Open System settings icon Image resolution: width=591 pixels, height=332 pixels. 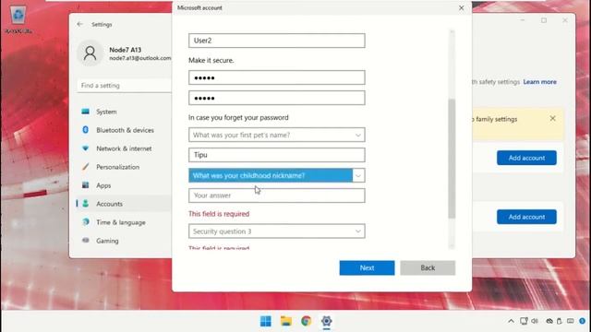[x=86, y=112]
